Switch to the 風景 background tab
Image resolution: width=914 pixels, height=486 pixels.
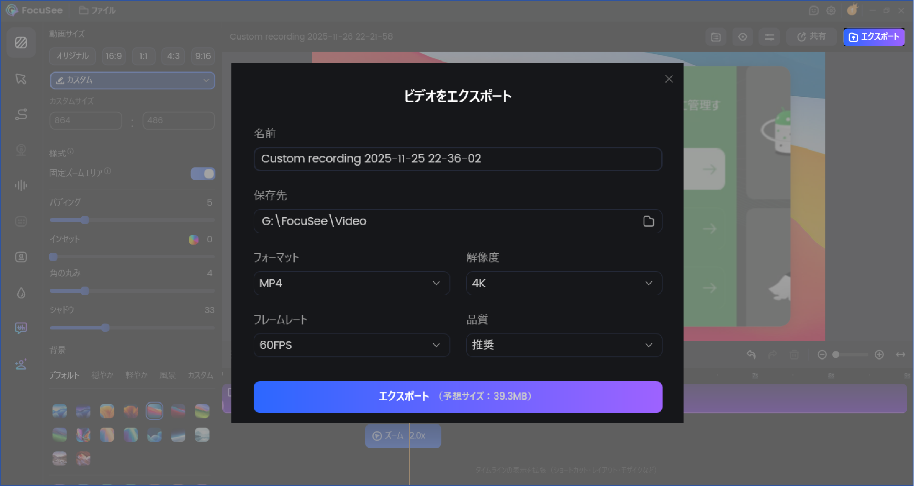[167, 375]
